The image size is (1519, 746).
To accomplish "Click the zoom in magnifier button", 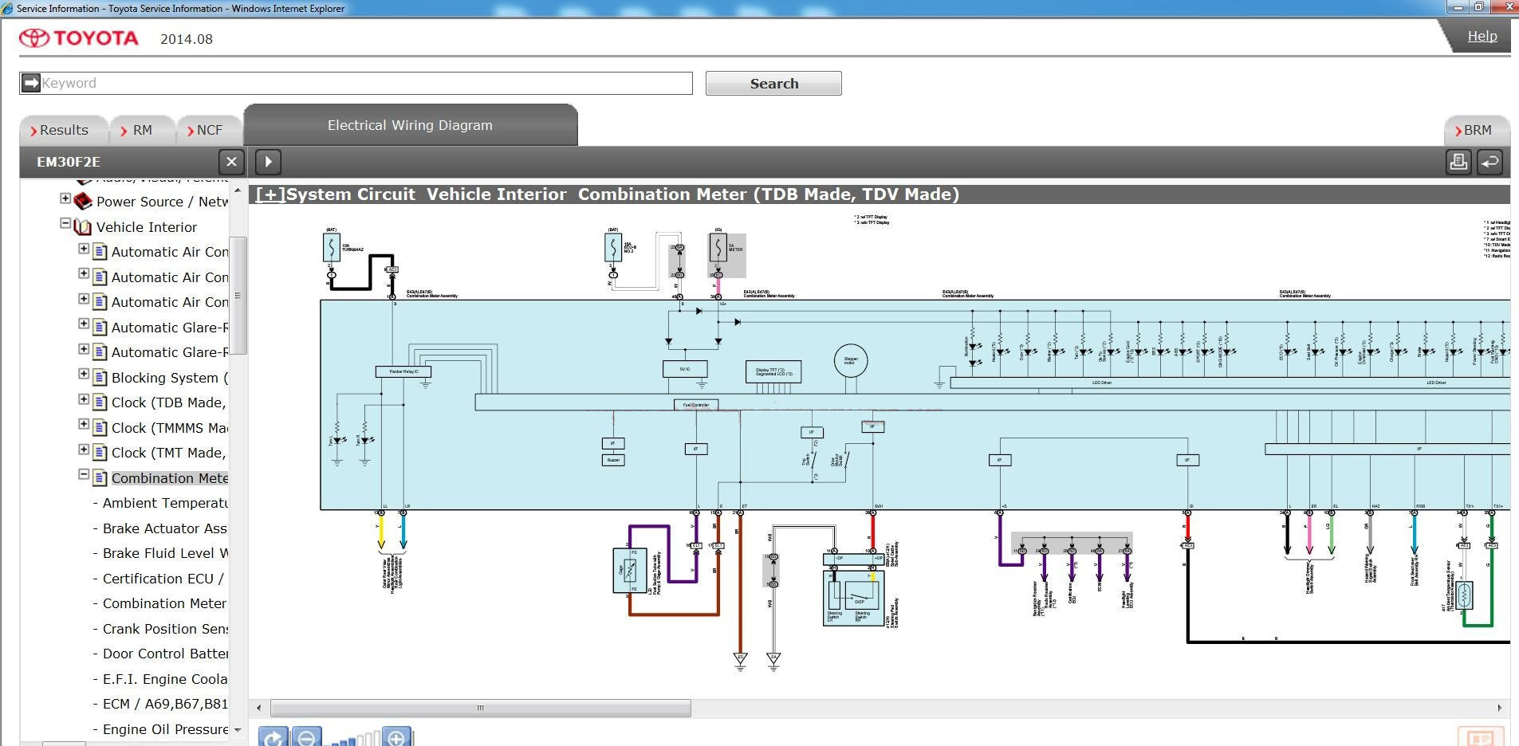I will click(x=396, y=736).
